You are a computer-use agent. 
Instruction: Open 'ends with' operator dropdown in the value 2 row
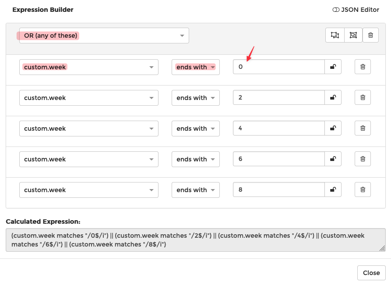pyautogui.click(x=195, y=98)
